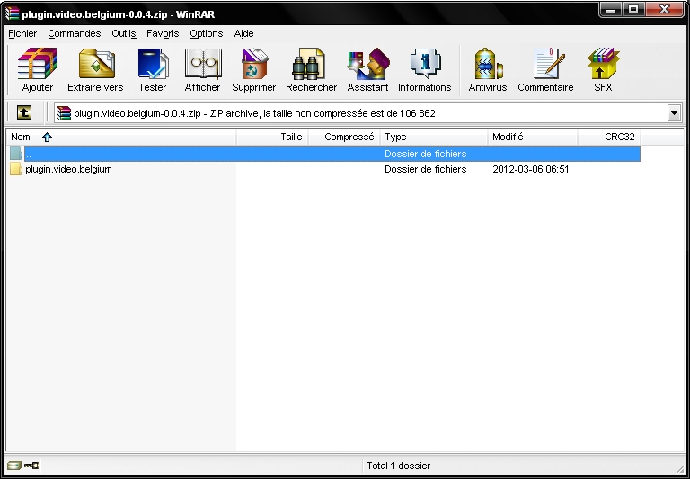Open Extraire vers tool
This screenshot has width=690, height=479.
coord(95,69)
